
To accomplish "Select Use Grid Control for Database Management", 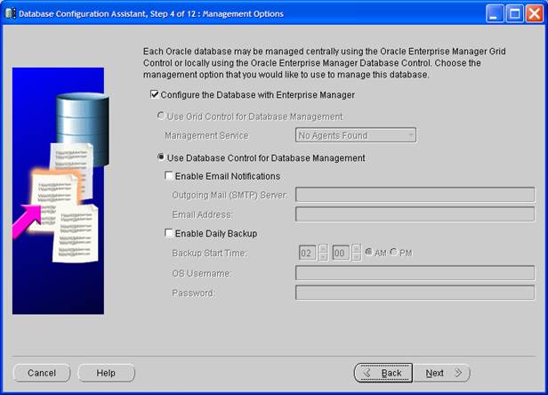I will pyautogui.click(x=161, y=116).
